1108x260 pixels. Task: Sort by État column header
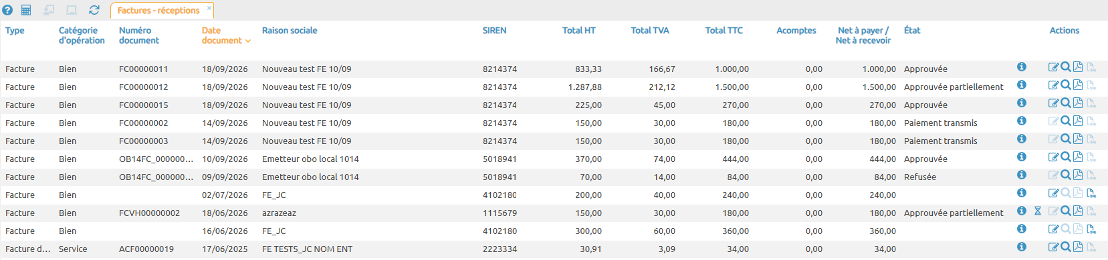(912, 31)
